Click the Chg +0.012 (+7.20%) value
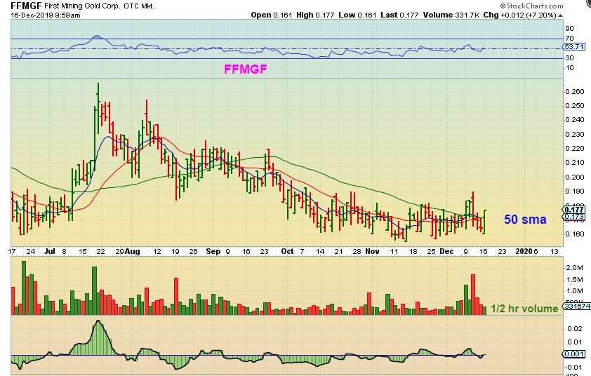This screenshot has height=376, width=591. point(520,15)
